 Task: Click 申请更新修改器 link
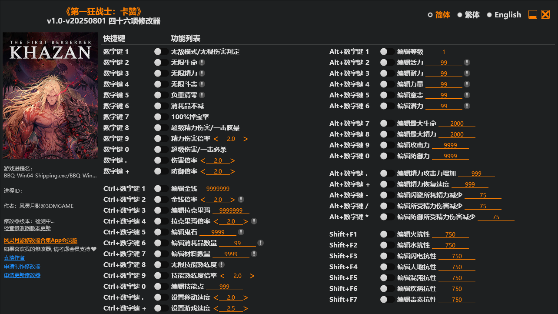point(22,275)
